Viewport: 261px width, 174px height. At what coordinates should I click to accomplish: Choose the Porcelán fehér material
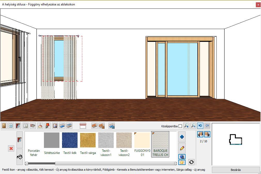[34, 144]
